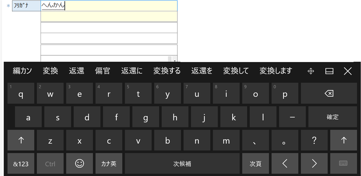The image size is (361, 176).
Task: Click the move keyboard position icon
Action: [311, 71]
